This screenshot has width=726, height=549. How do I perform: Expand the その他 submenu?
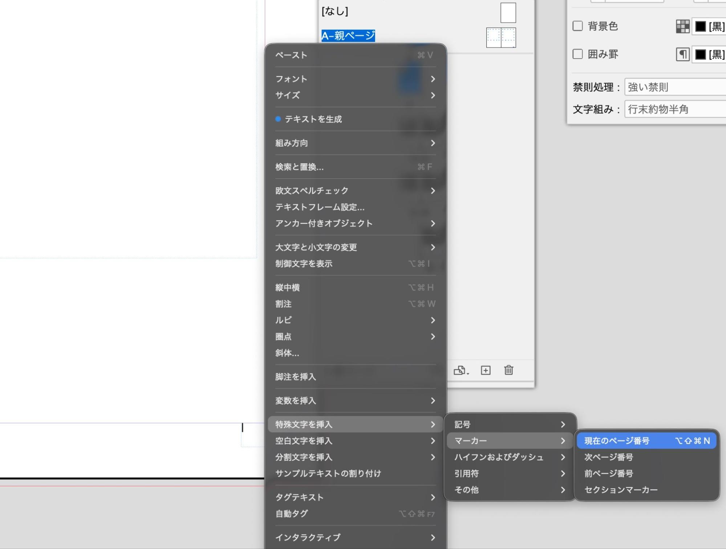click(510, 490)
